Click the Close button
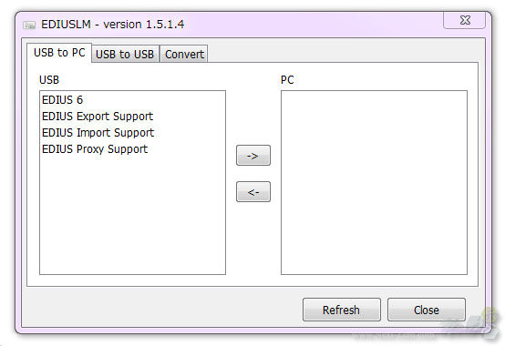The width and height of the screenshot is (505, 346). click(x=426, y=310)
